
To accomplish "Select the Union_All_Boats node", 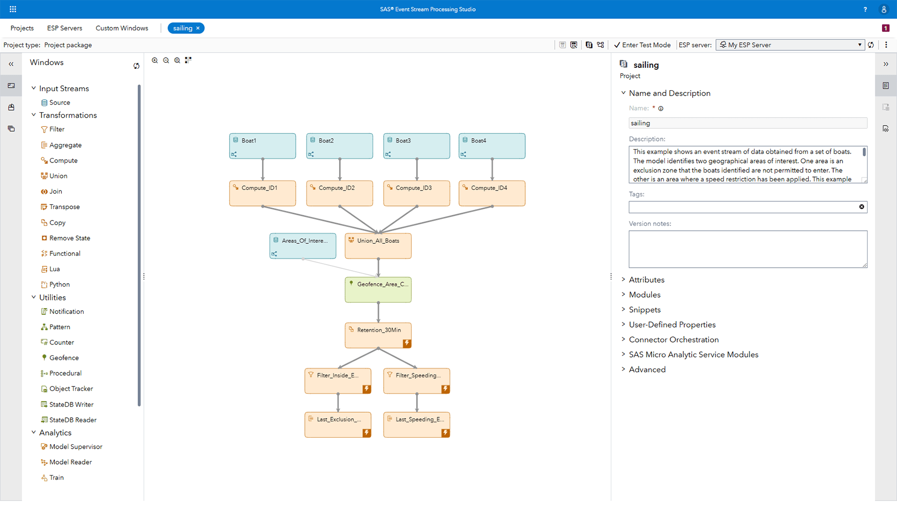I will pos(378,246).
